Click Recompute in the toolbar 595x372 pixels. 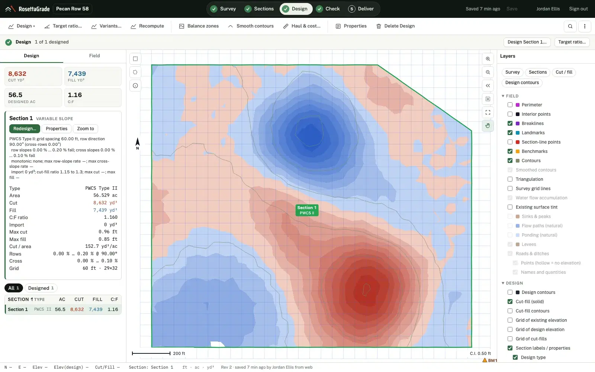147,26
